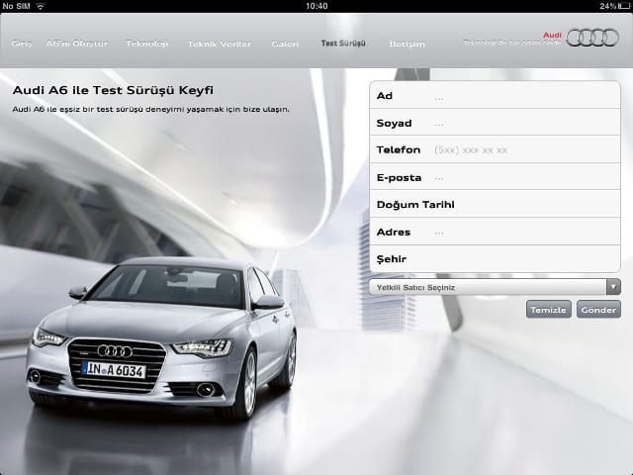Focus the Soyad input field
633x475 pixels.
pyautogui.click(x=495, y=123)
